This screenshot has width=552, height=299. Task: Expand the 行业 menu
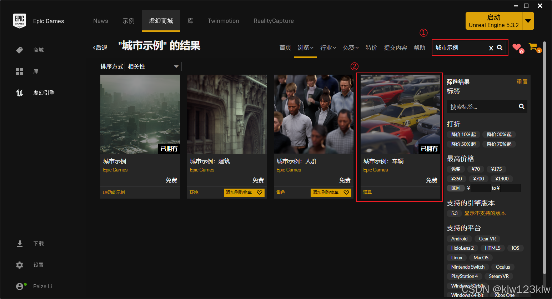pos(328,48)
